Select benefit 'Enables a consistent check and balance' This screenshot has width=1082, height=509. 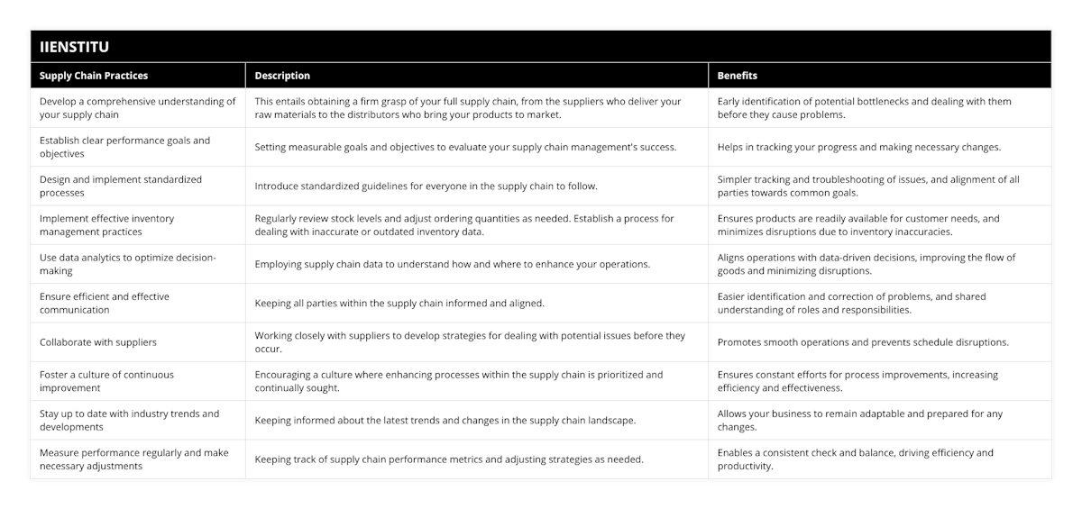pyautogui.click(x=856, y=459)
